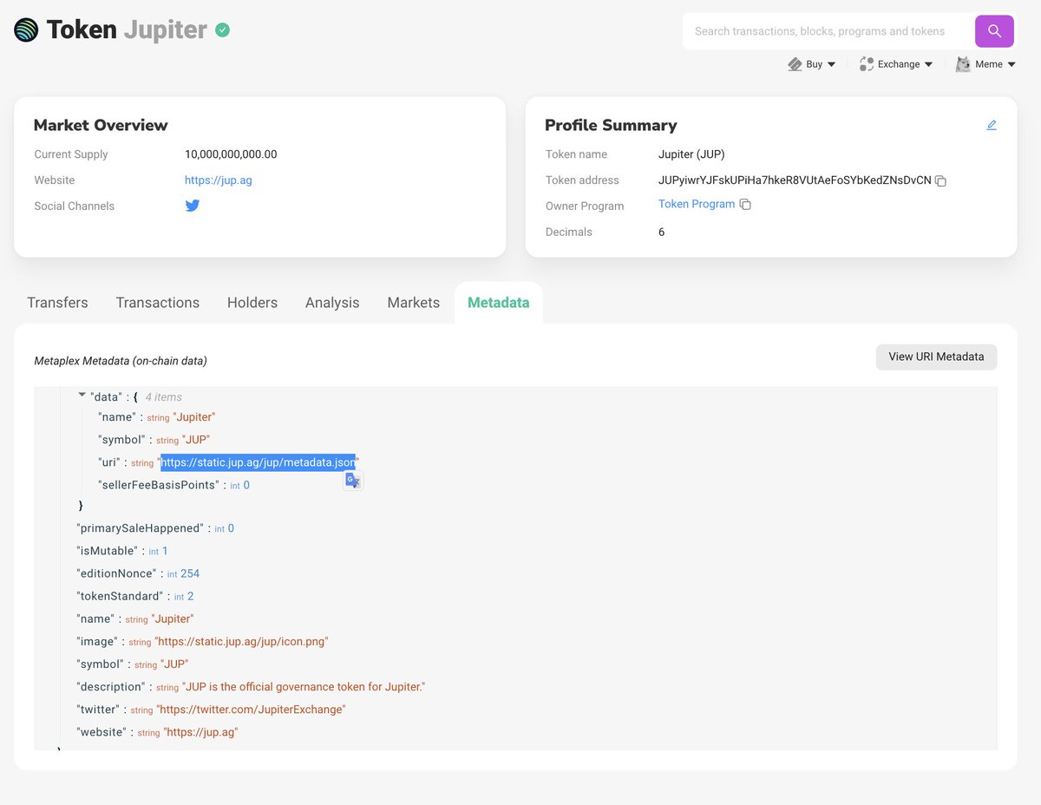
Task: Copy the token address with copy icon
Action: coord(940,181)
